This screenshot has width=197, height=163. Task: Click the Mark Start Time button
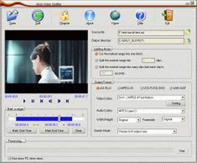(x=22, y=131)
